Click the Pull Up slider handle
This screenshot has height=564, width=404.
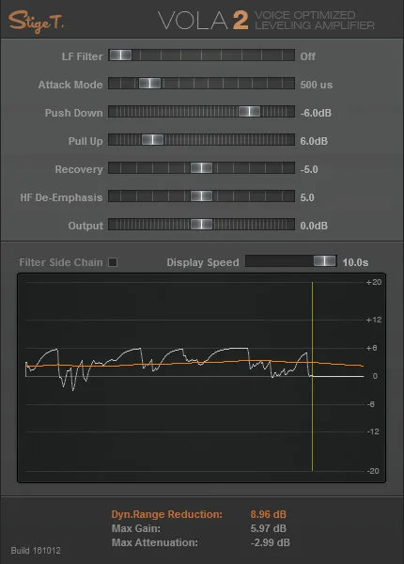click(153, 139)
